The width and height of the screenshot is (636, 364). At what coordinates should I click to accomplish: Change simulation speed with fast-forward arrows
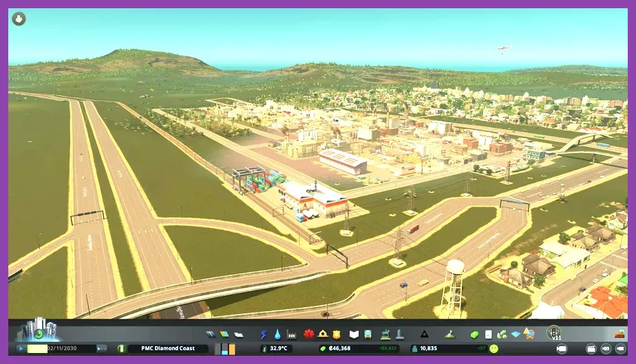[x=102, y=348]
